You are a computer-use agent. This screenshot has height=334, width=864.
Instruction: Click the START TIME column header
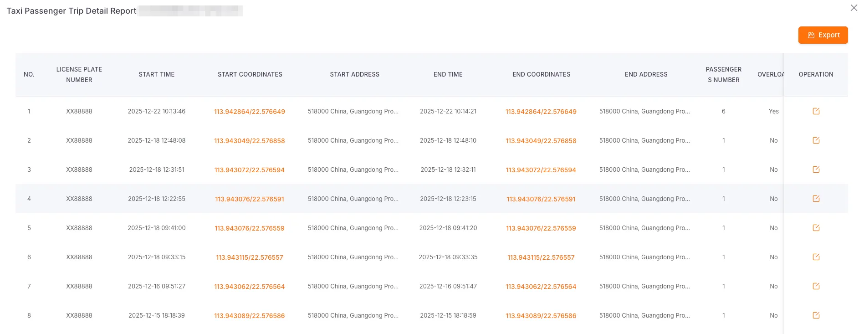coord(157,74)
